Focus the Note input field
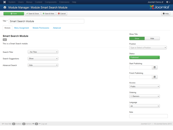The height and width of the screenshot is (130, 173). (x=148, y=116)
